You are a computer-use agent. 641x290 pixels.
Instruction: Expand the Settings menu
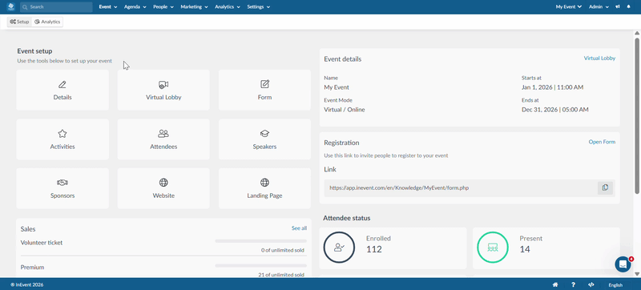pos(258,7)
